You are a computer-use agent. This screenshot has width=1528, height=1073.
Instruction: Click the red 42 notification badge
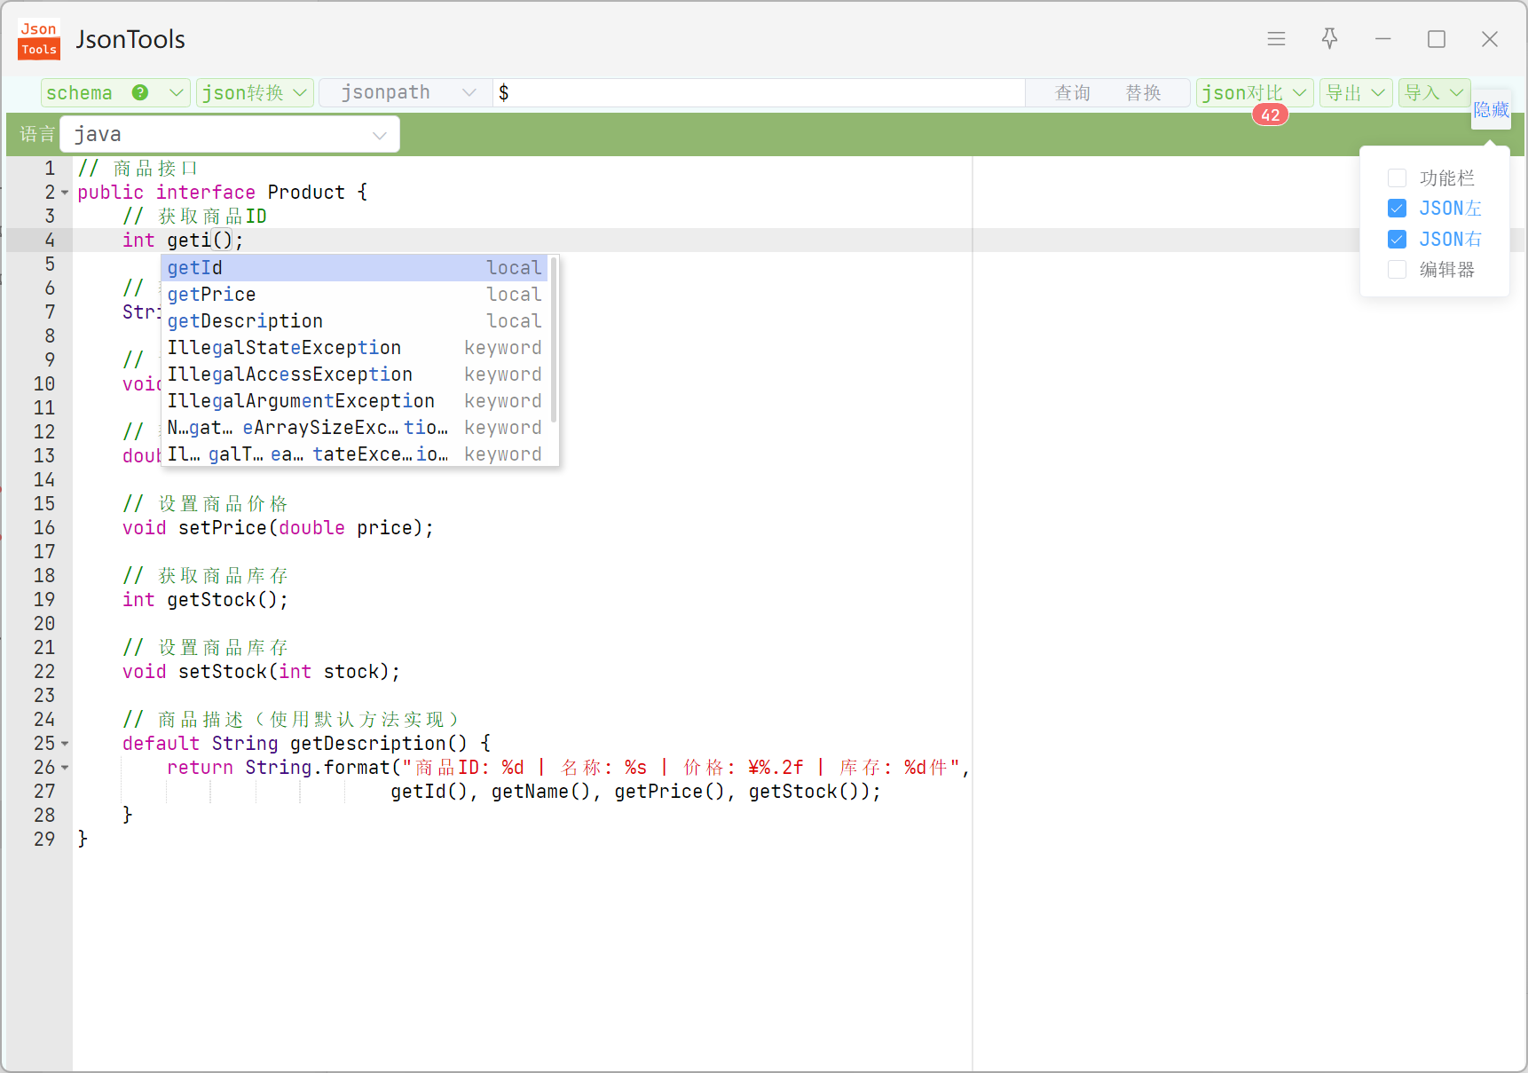point(1271,114)
